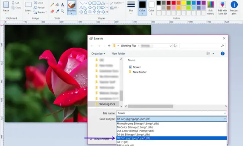Click the horizontal scrollbar in file list
The height and width of the screenshot is (146, 243).
point(150,106)
